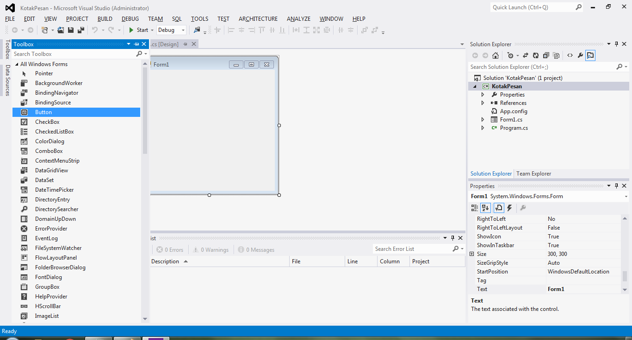Viewport: 632px width, 340px height.
Task: Collapse the All Windows Forms toolbox group
Action: tap(17, 64)
